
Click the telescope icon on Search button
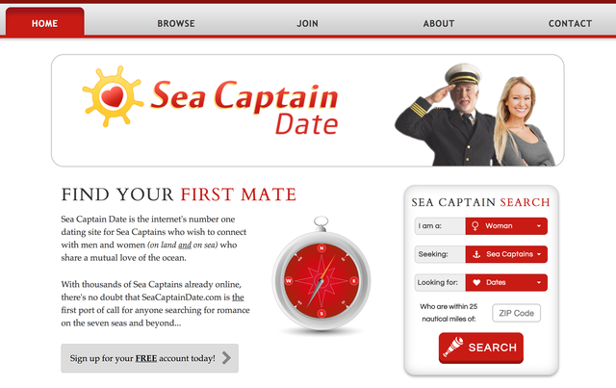(x=453, y=348)
